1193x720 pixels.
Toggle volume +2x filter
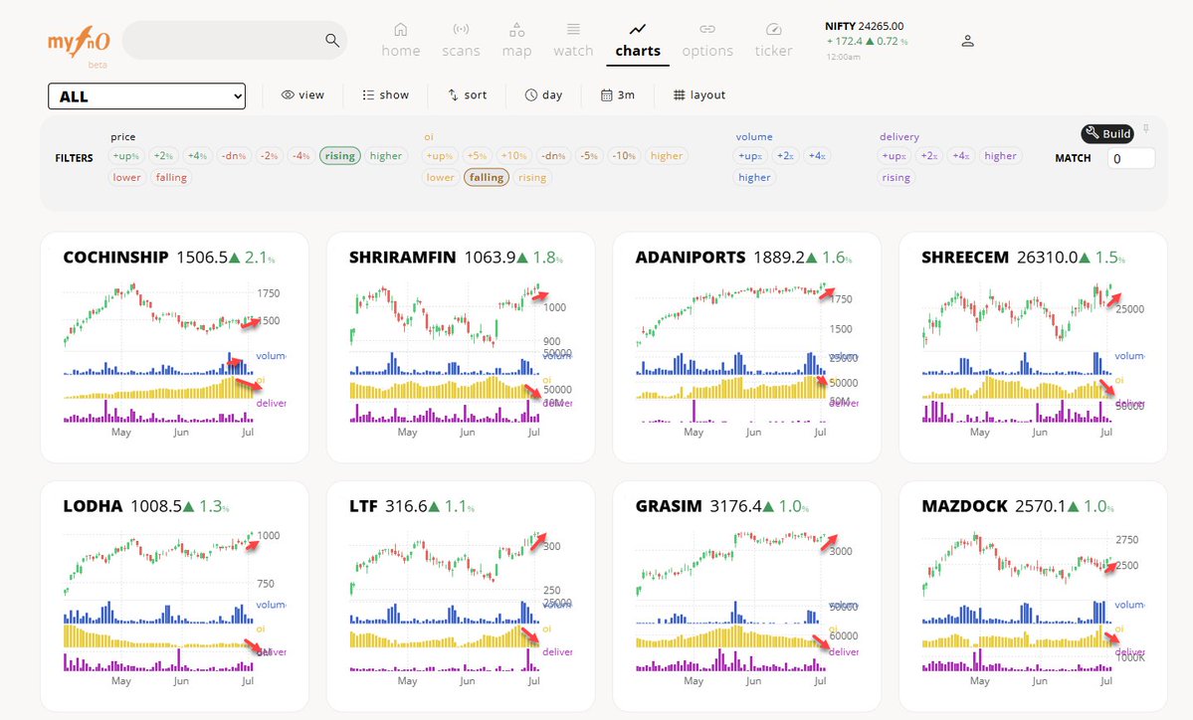pos(785,156)
